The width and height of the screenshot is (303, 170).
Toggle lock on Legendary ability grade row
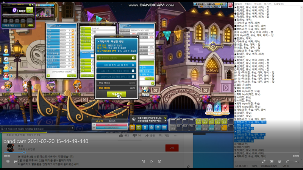[x=133, y=58]
